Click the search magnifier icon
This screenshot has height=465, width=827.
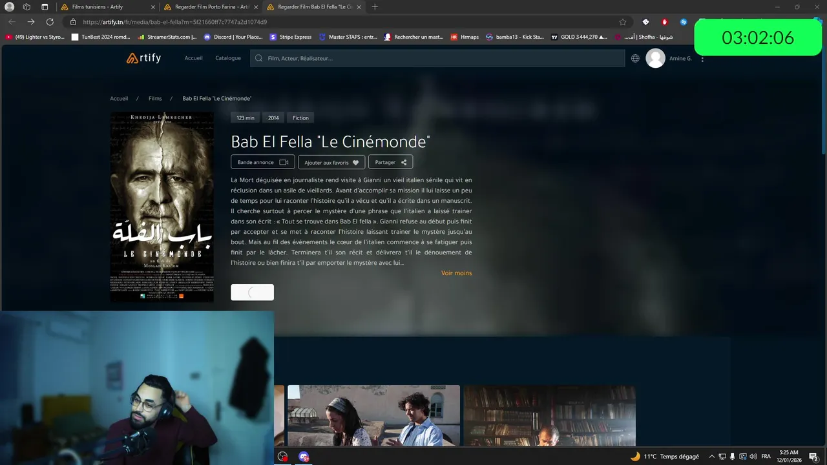[x=259, y=58]
